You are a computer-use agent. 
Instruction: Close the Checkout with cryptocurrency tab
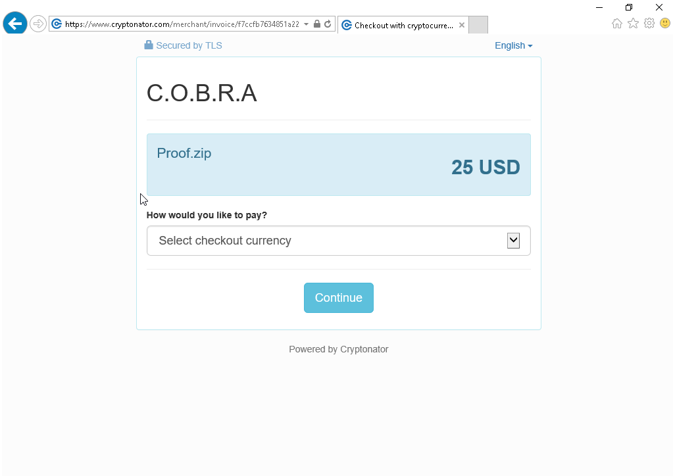(x=462, y=26)
